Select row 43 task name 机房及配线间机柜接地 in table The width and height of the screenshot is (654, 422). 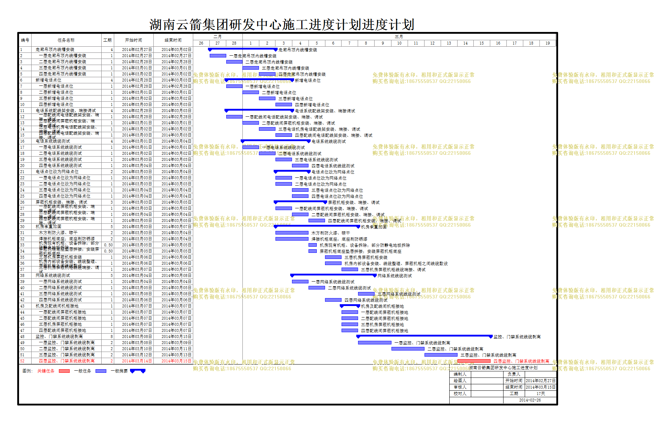[57, 306]
